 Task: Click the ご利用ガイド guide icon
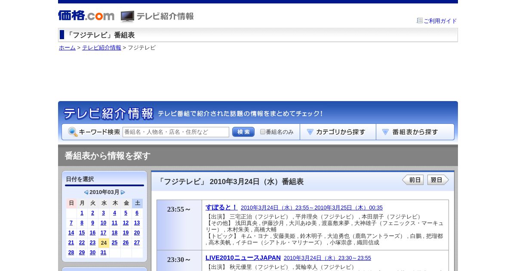coord(420,20)
